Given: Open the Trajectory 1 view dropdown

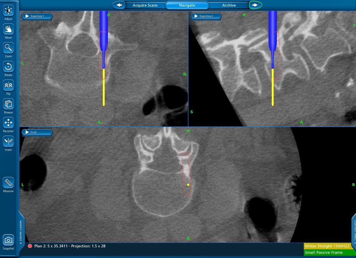Looking at the screenshot, I should tap(37, 16).
